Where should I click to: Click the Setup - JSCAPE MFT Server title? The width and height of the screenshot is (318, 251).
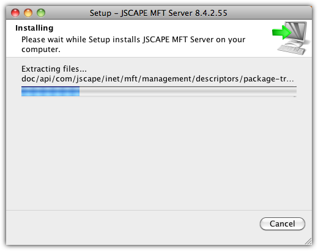[158, 13]
